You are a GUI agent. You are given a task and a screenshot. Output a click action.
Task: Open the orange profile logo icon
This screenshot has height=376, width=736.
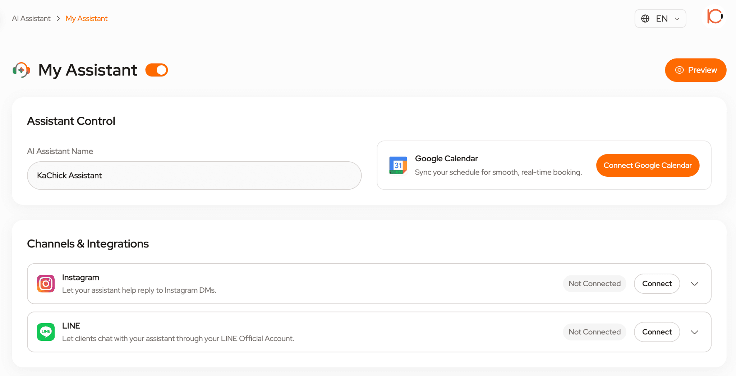coord(715,17)
